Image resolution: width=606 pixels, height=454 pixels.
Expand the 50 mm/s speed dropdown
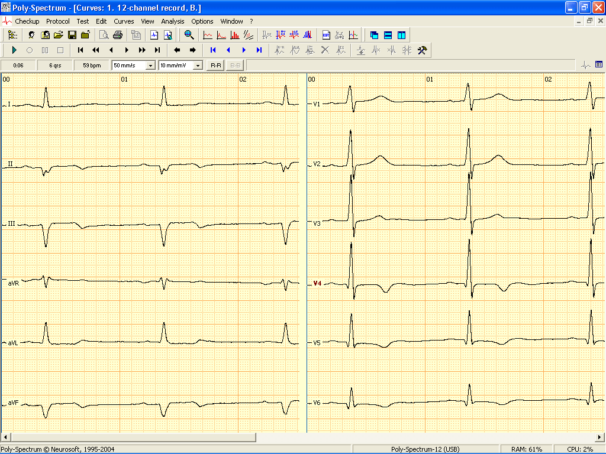pos(151,66)
